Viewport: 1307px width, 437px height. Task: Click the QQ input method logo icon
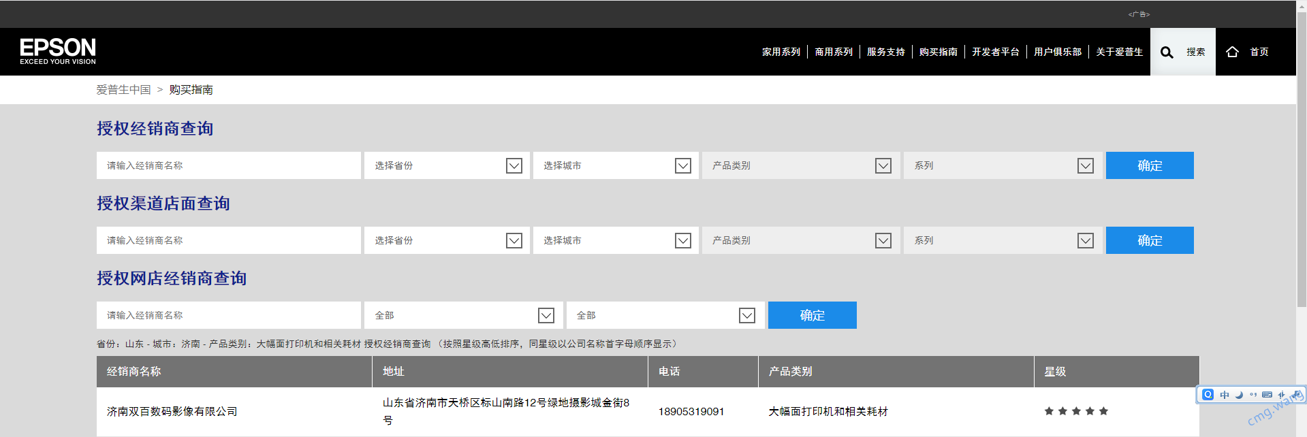coord(1208,395)
